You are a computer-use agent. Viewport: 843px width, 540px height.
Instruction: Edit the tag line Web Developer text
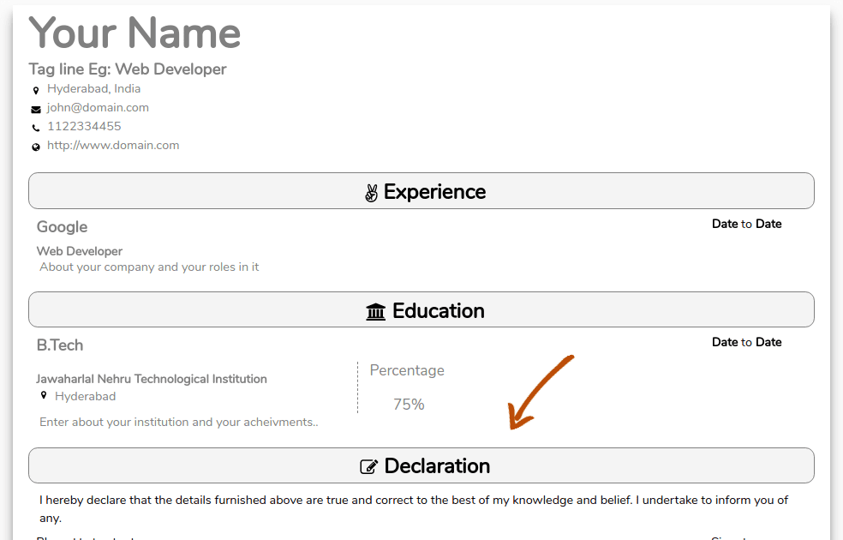(128, 69)
